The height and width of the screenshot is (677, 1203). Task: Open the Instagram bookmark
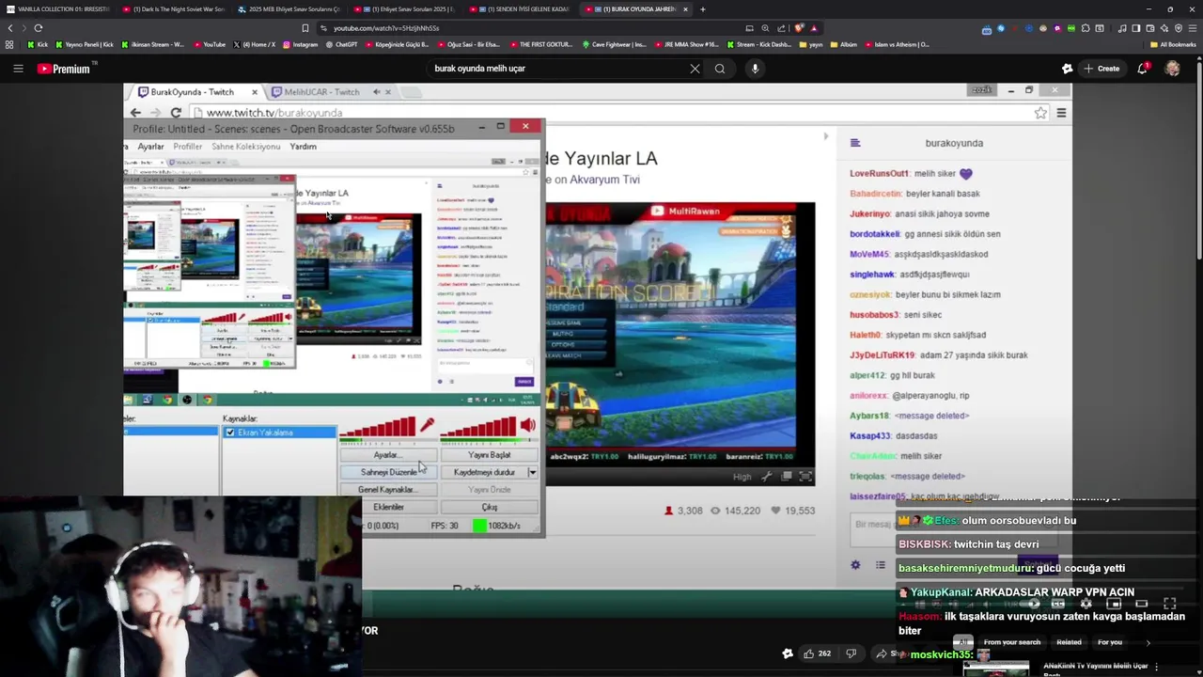[299, 44]
